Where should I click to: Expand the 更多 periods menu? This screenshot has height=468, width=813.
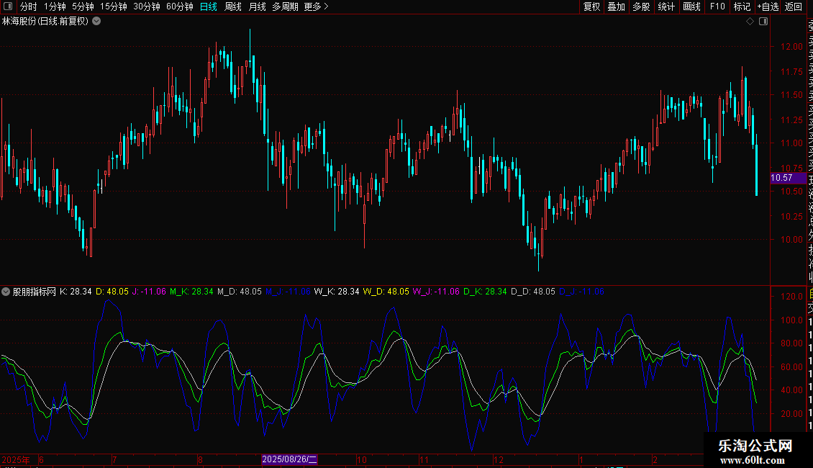316,7
